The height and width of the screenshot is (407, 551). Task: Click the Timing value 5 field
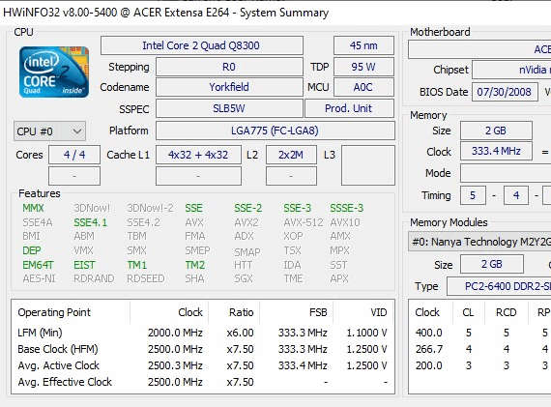473,195
